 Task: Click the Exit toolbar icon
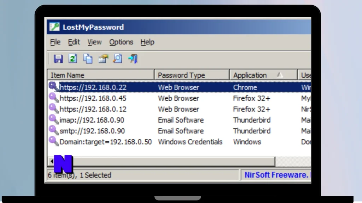click(133, 59)
